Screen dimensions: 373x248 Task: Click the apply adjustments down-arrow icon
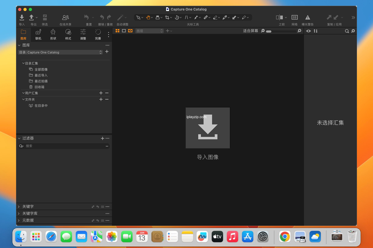[336, 18]
